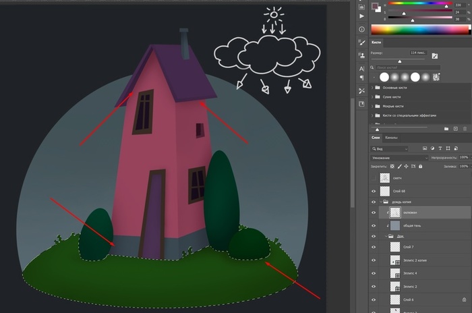Viewport: 472px width, 313px height.
Task: Hide the Слой 68 layer
Action: (374, 192)
